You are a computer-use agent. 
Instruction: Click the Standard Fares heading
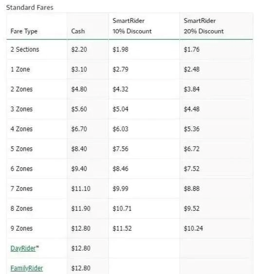(30, 7)
